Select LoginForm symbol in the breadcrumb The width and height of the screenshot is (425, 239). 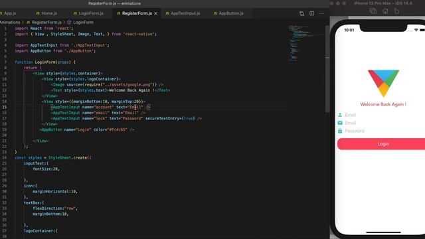(x=83, y=23)
